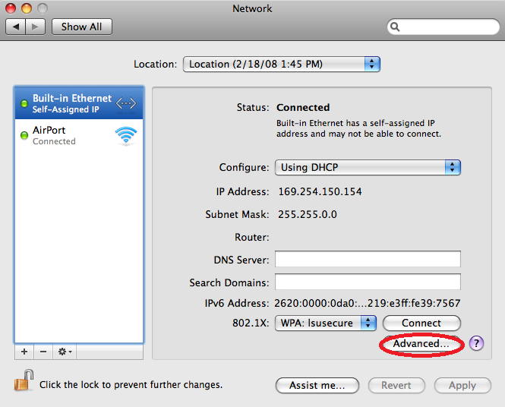Viewport: 505px width, 407px height.
Task: Click the Show All button
Action: click(x=82, y=27)
